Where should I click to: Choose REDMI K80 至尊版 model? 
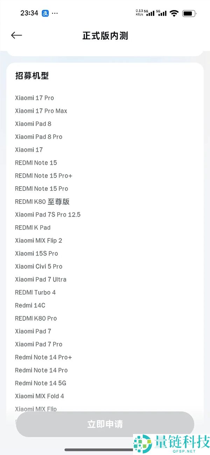tap(42, 202)
